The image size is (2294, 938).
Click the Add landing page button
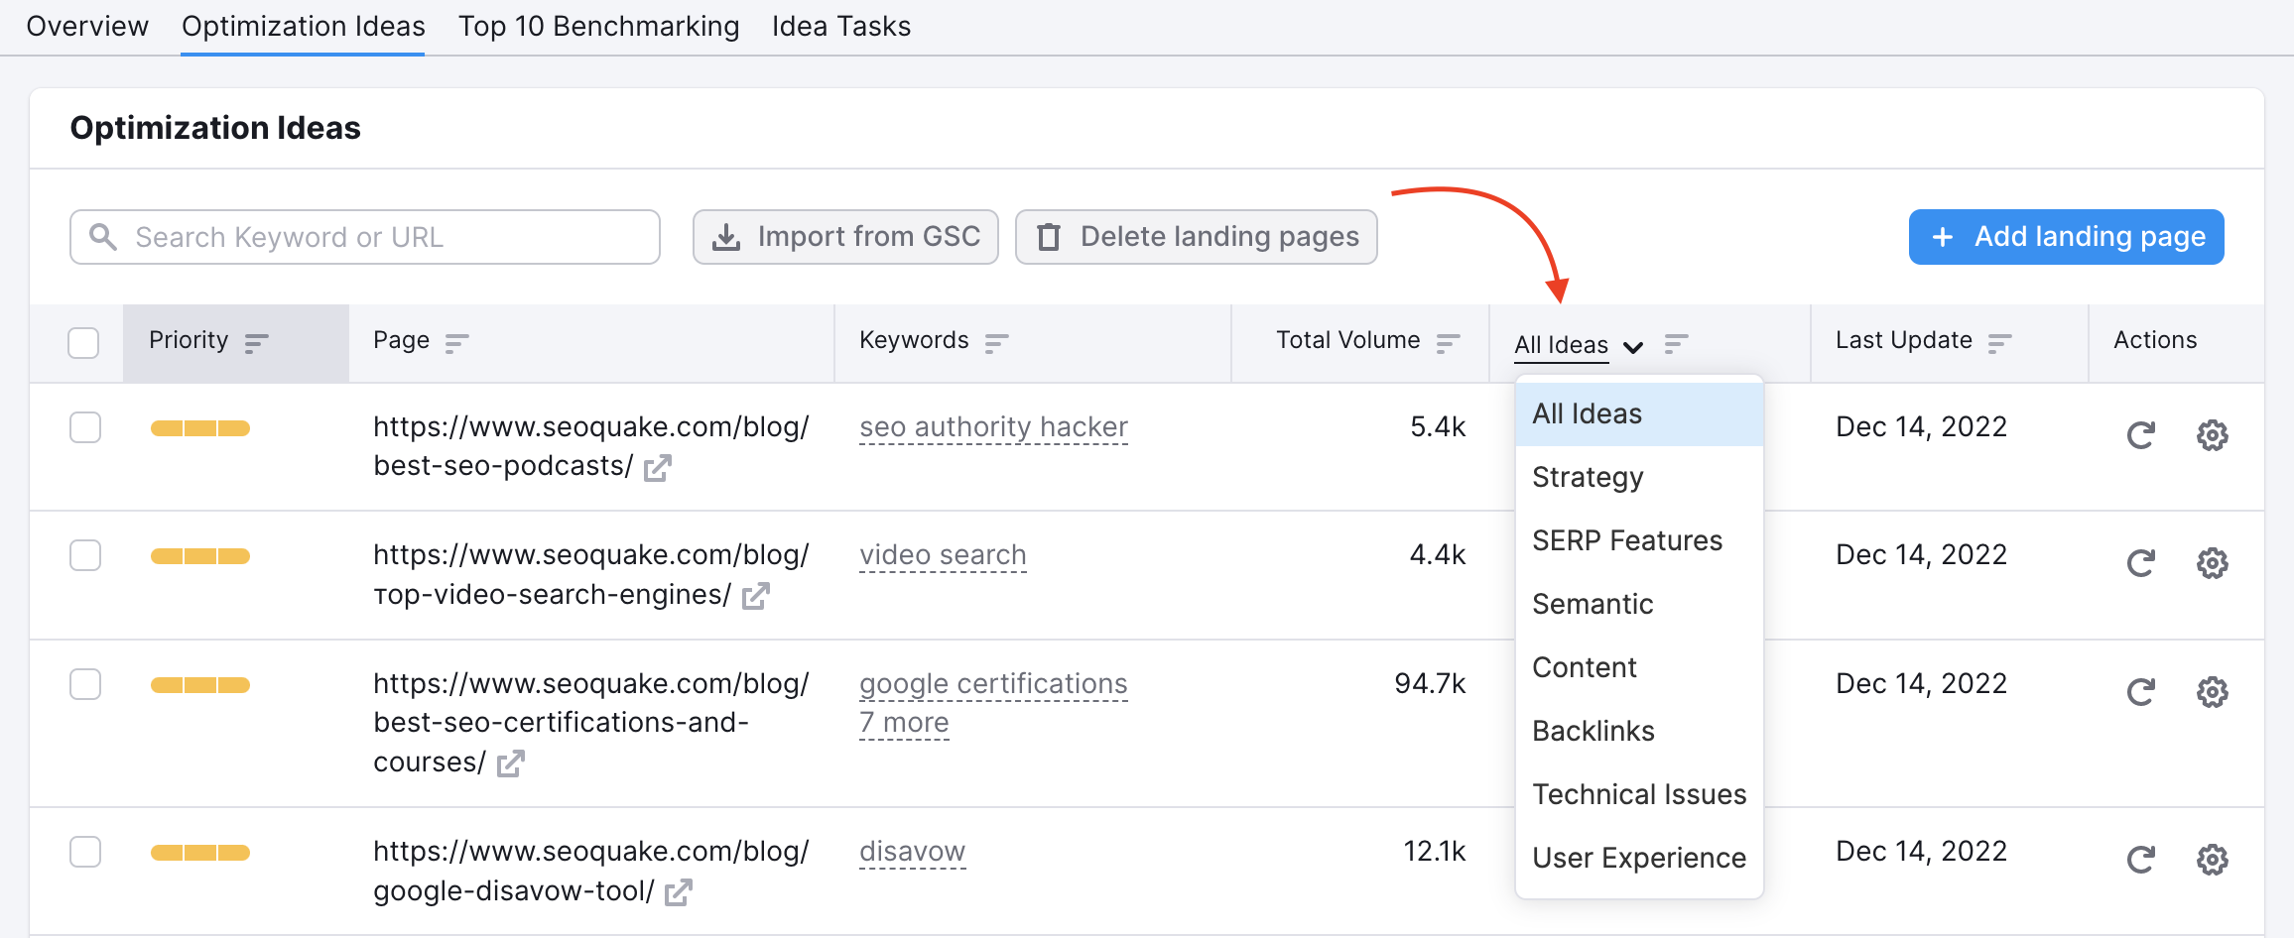(2066, 237)
